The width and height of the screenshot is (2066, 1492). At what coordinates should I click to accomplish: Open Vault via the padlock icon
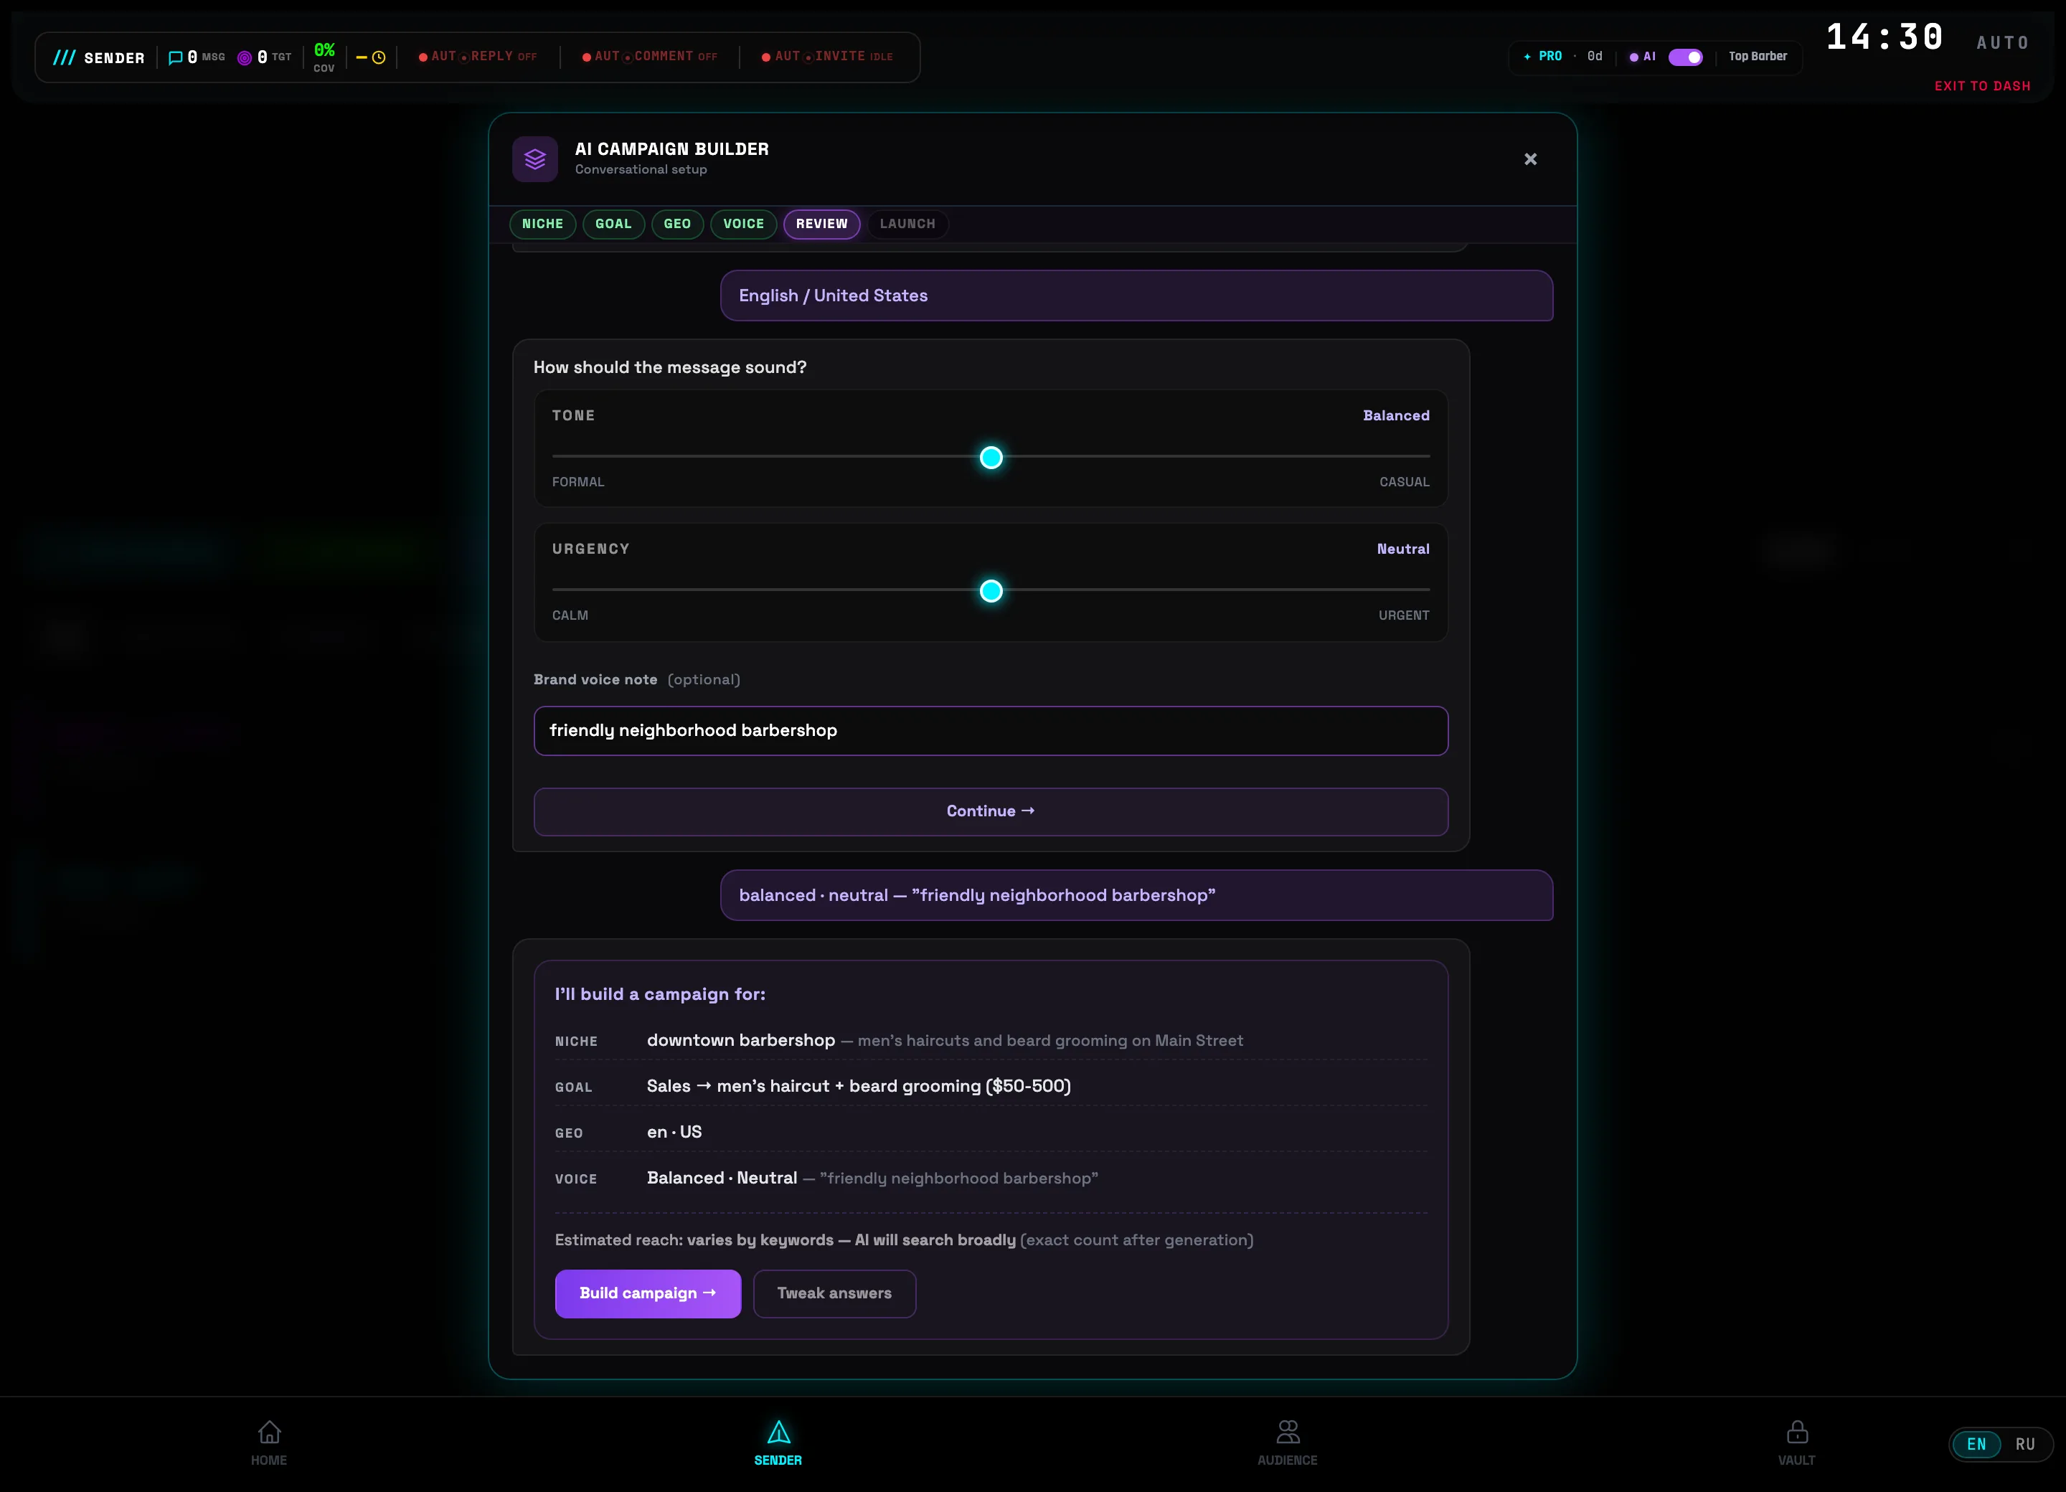pyautogui.click(x=1796, y=1432)
